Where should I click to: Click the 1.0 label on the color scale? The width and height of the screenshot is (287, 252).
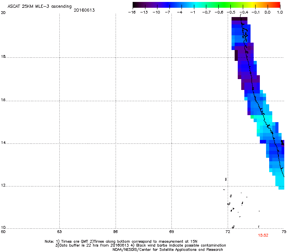coord(280,12)
